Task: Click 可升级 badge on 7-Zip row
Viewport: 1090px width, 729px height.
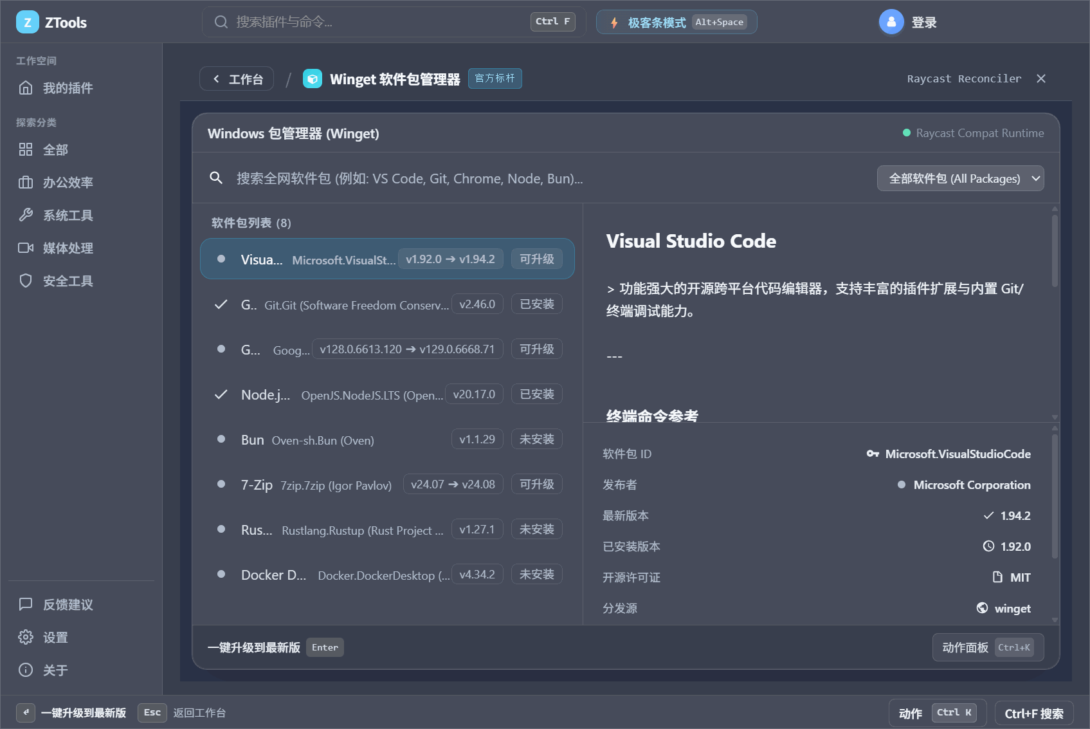Action: coord(537,484)
